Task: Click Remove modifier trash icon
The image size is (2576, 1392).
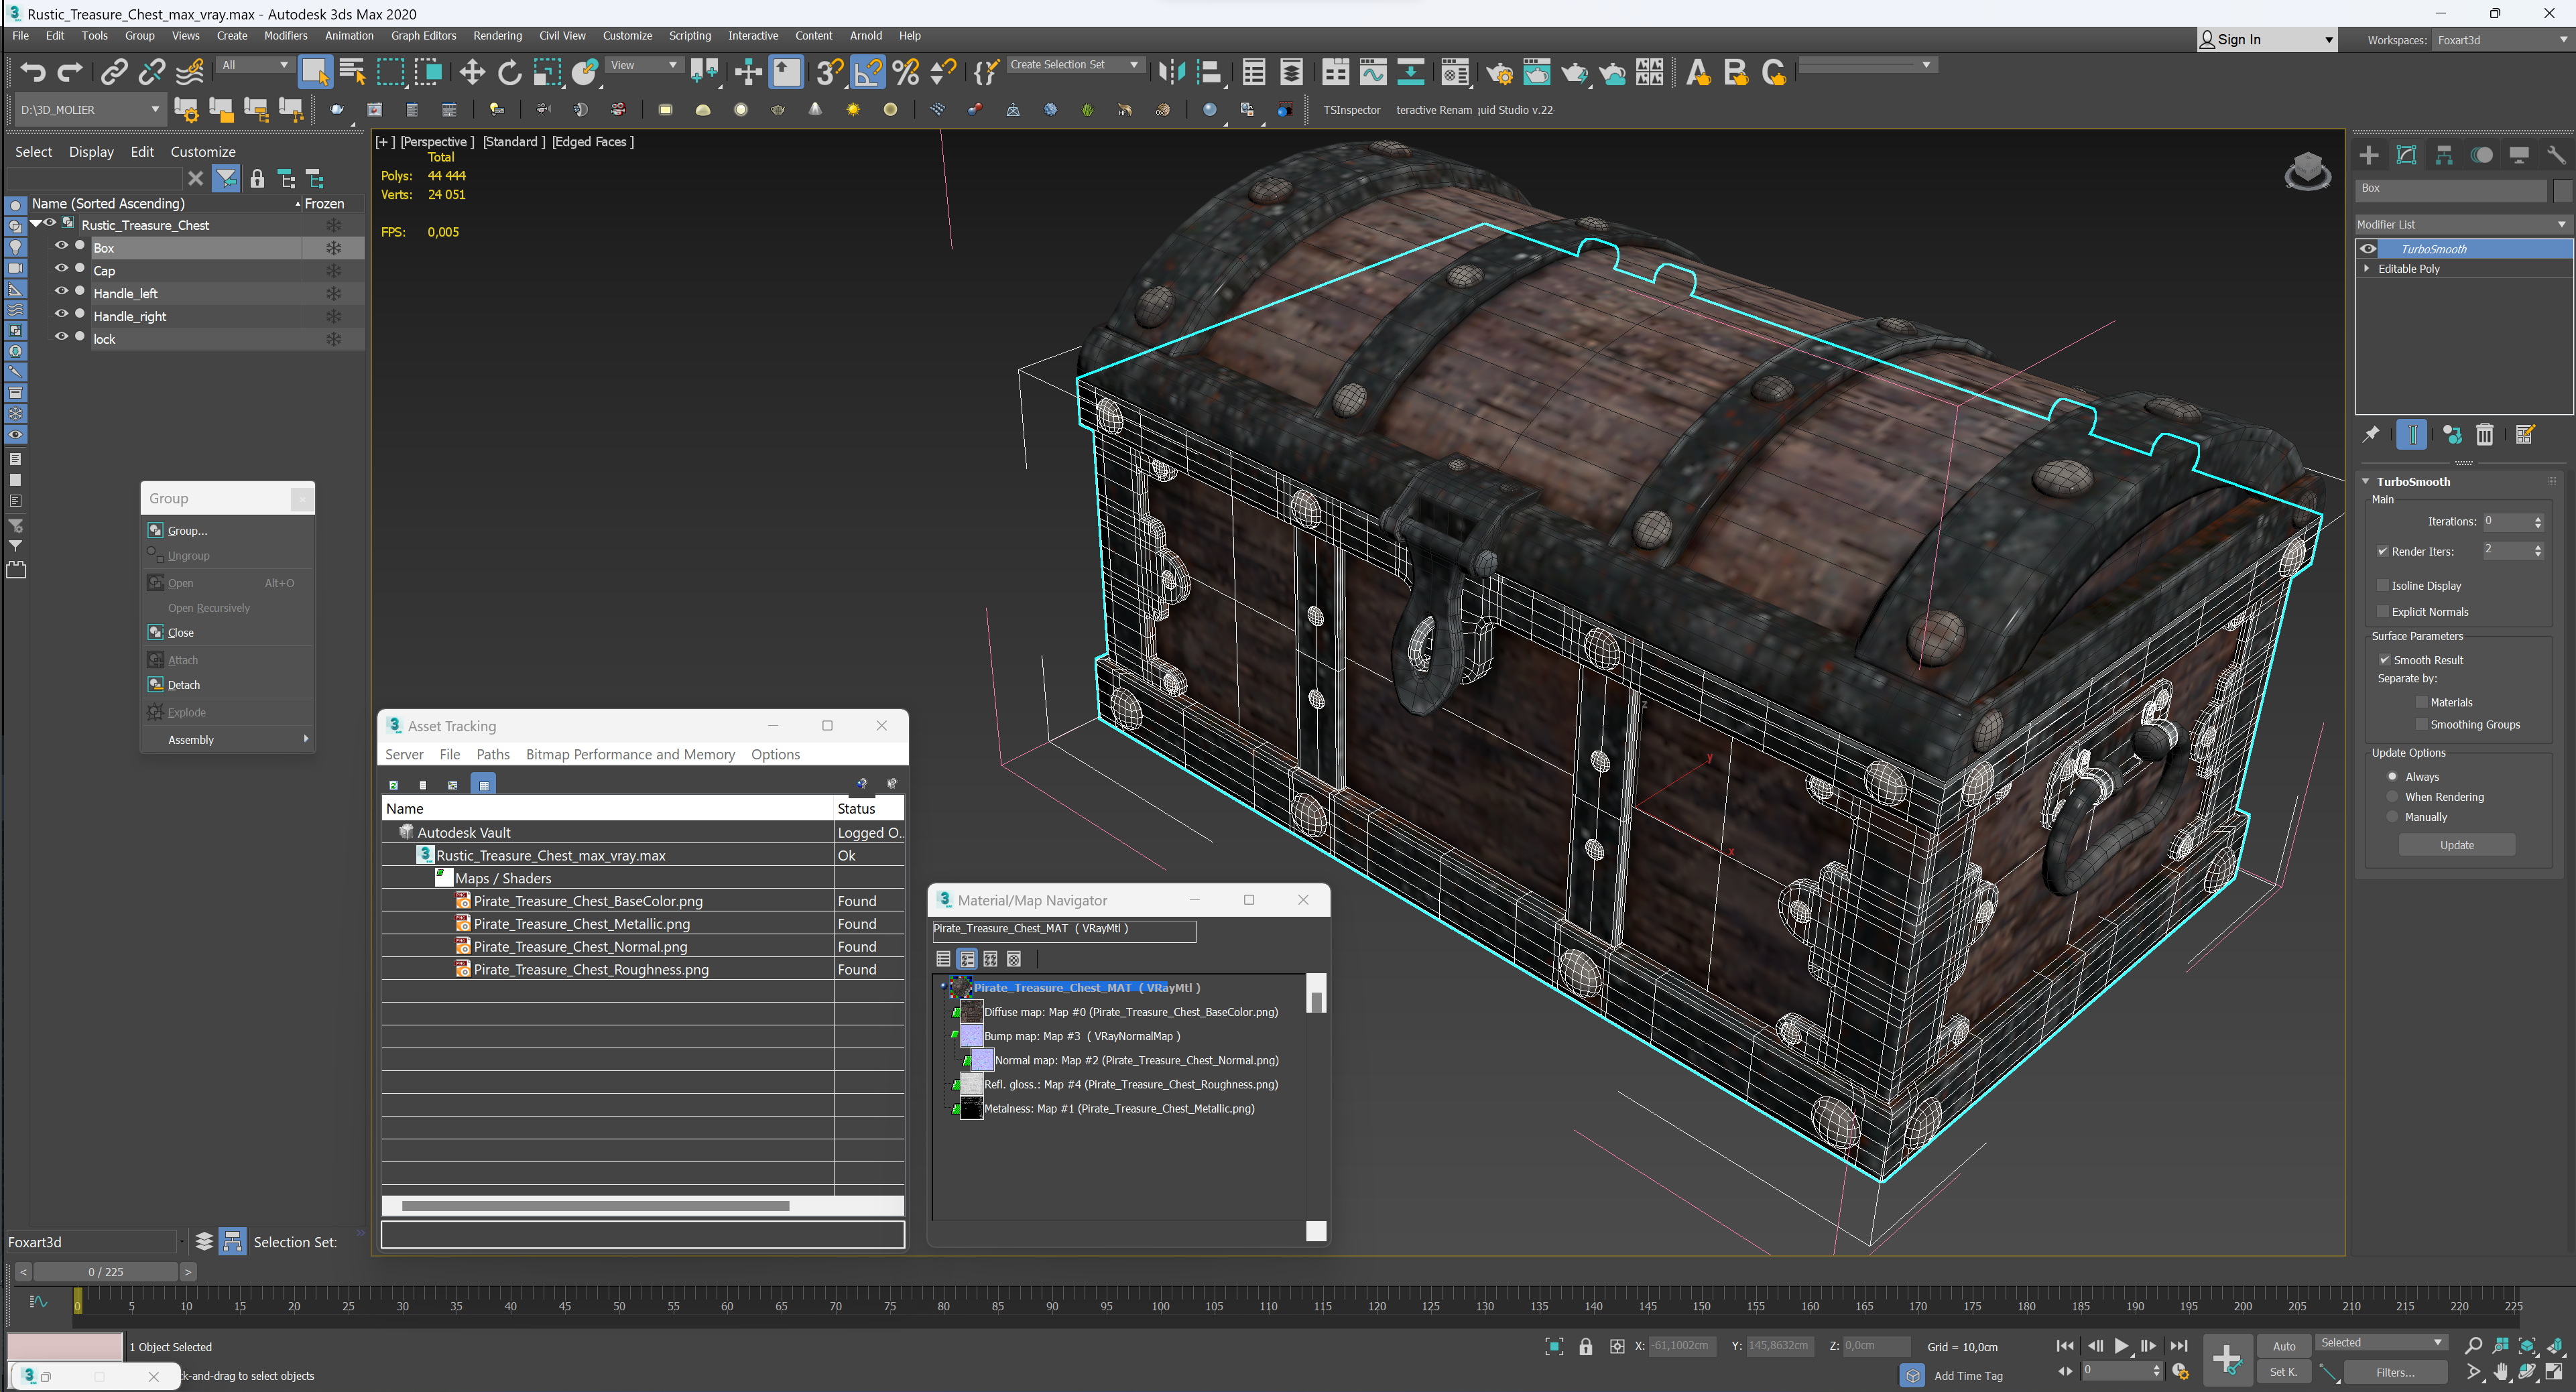Action: click(x=2485, y=434)
